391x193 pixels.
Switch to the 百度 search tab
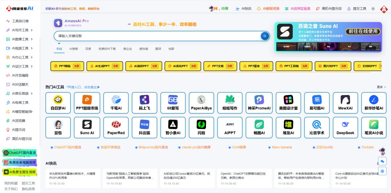point(88,49)
